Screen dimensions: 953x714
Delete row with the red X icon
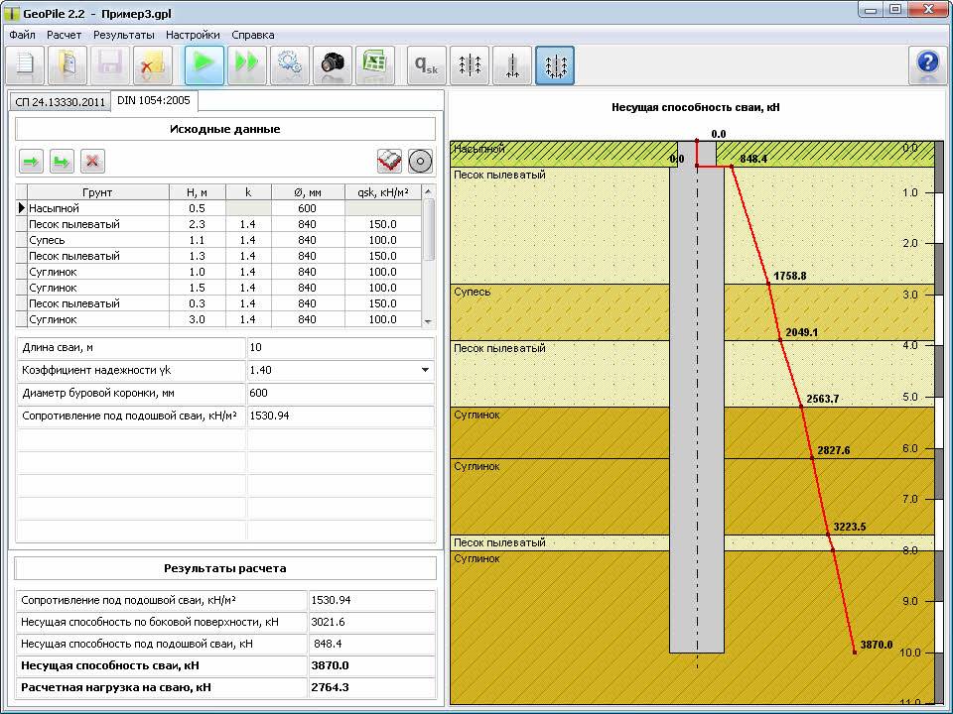pos(92,162)
